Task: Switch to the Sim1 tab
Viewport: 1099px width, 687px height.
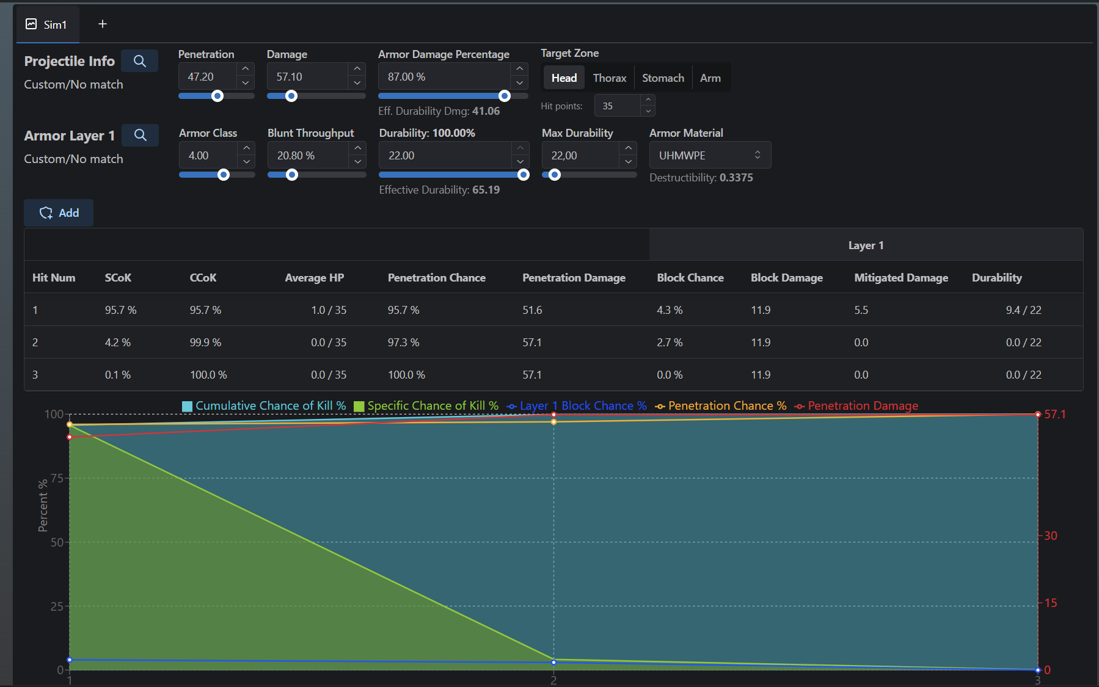Action: tap(48, 24)
